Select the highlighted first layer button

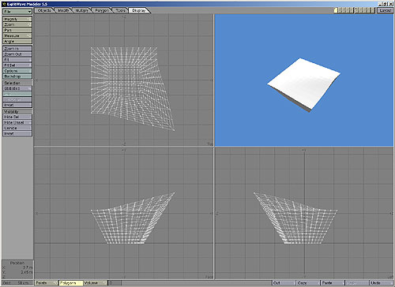coord(336,10)
